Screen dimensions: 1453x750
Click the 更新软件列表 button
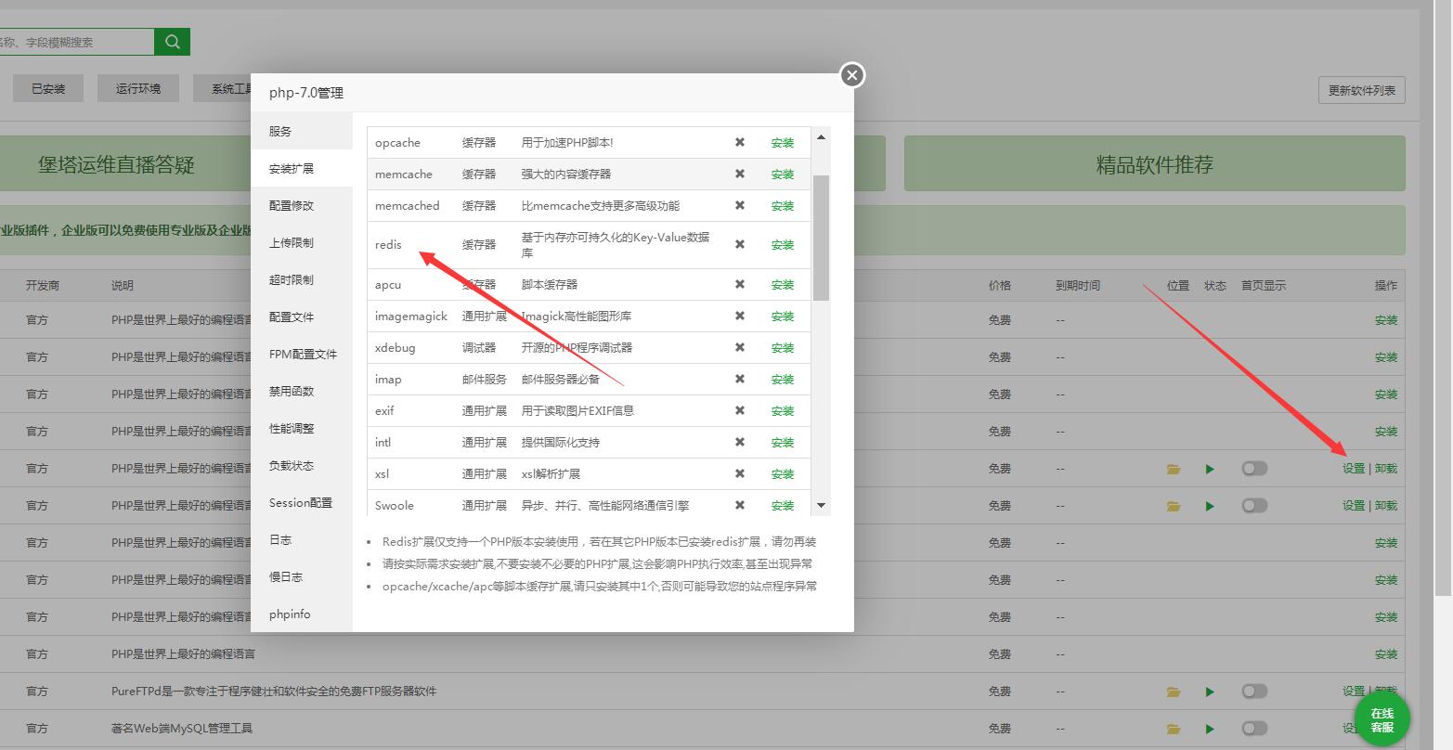[1361, 90]
